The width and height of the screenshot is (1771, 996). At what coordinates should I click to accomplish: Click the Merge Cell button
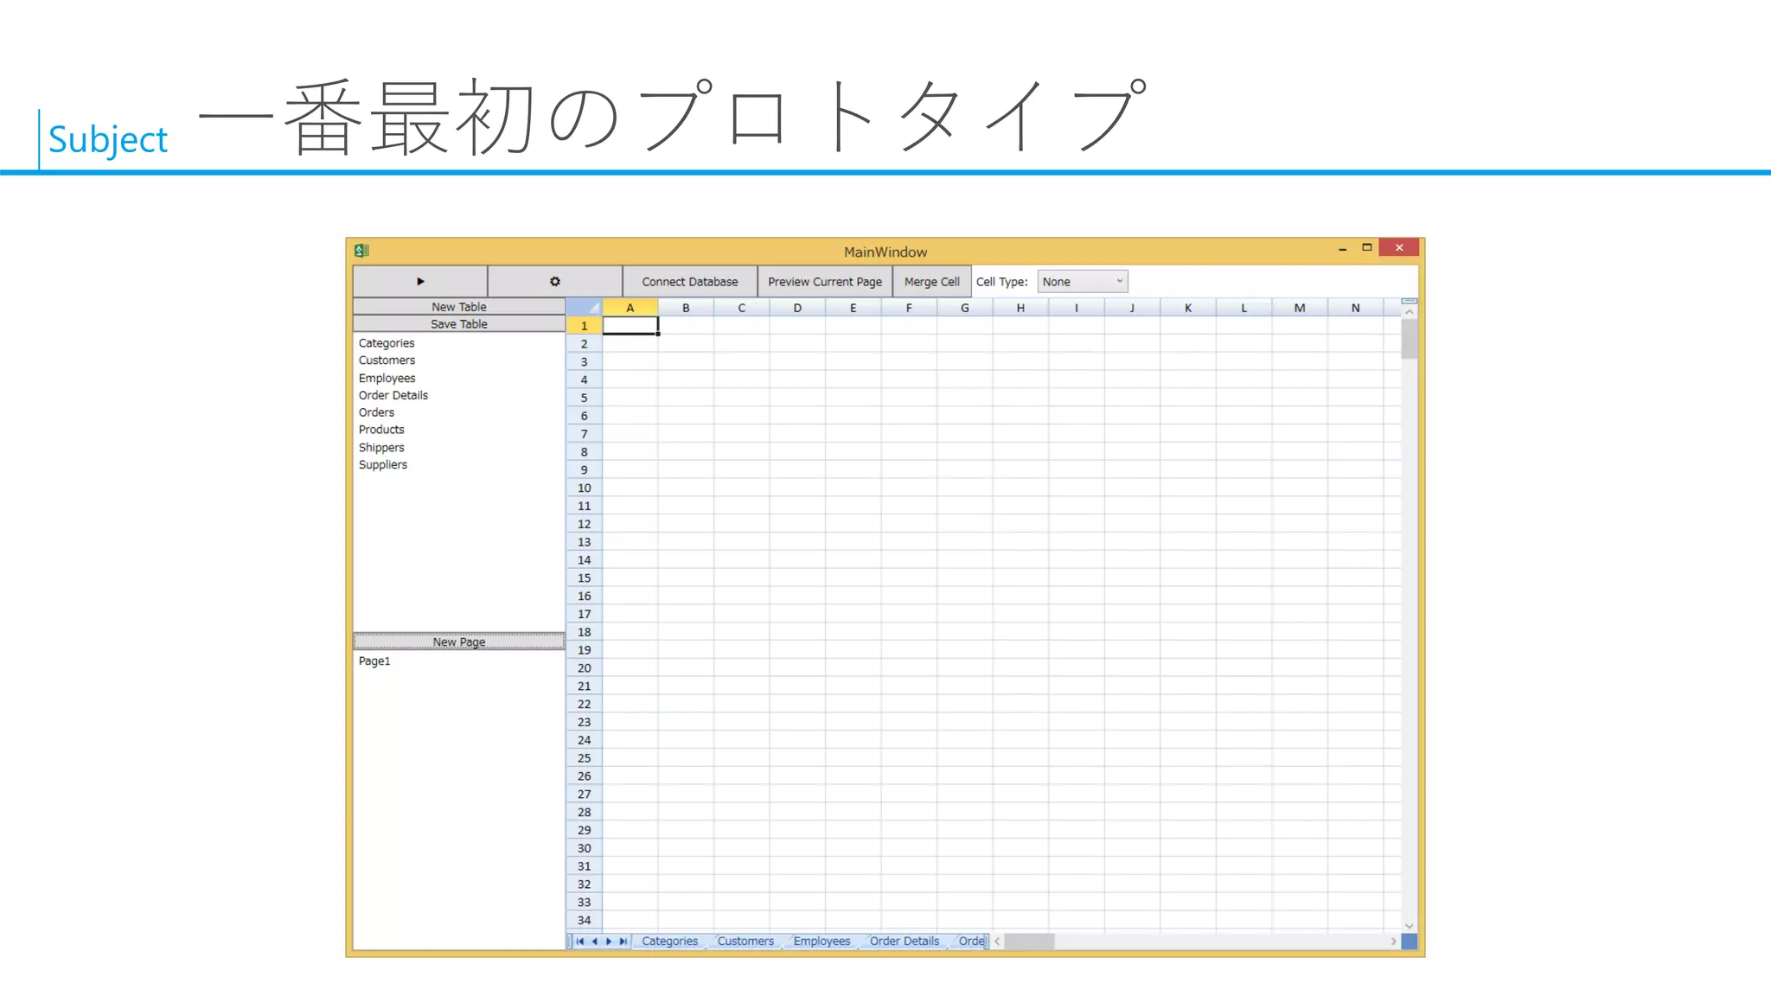point(931,282)
